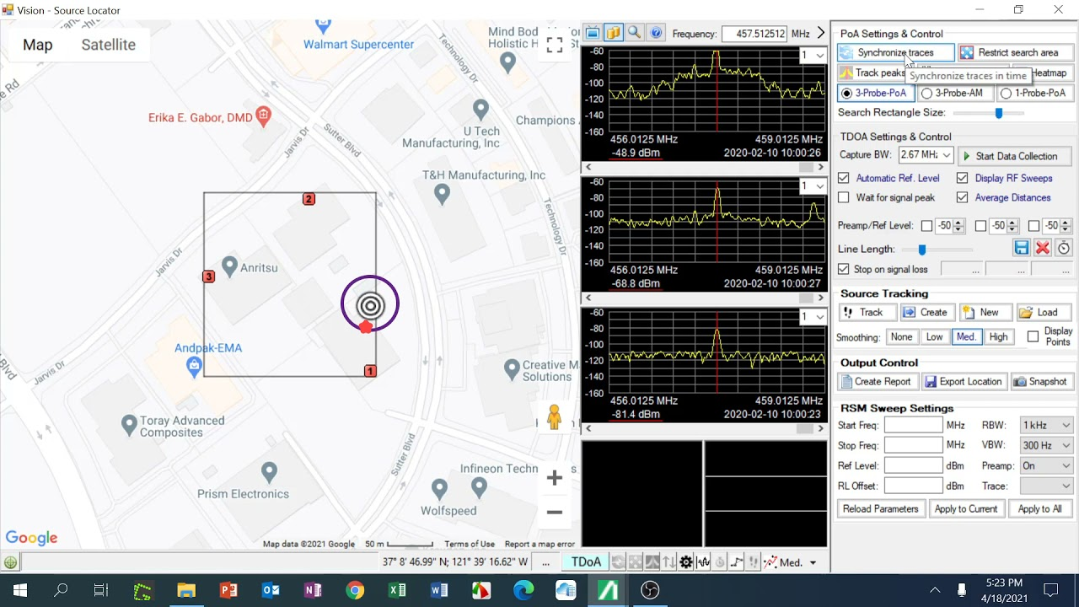The image size is (1079, 607).
Task: Click the stopwatch icon near Line Length
Action: (x=1064, y=248)
